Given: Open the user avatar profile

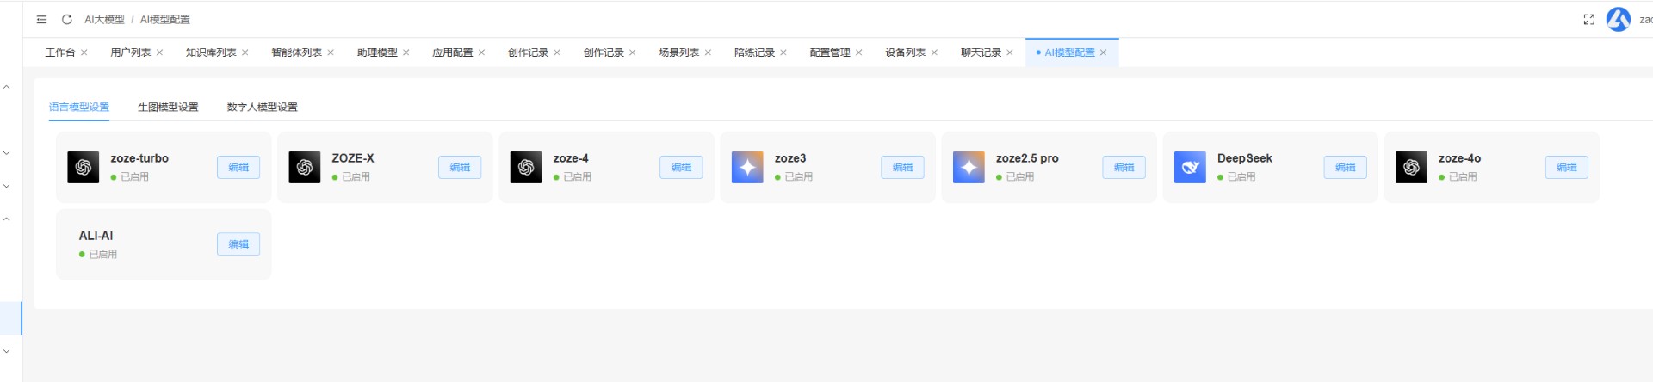Looking at the screenshot, I should click(1618, 19).
